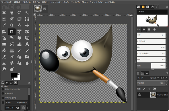The width and height of the screenshot is (169, 111).
Task: Select the Warp Transform wave tool
Action: (19, 44)
